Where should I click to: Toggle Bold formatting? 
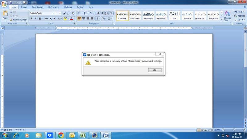31,19
